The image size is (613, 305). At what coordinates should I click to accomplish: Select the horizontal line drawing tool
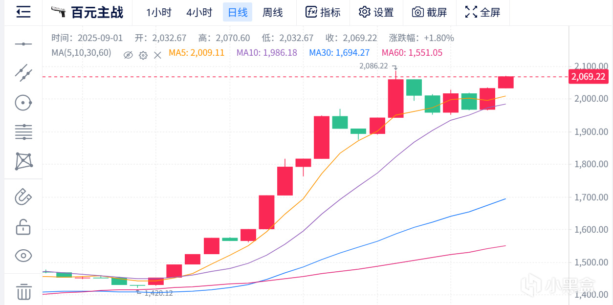23,44
